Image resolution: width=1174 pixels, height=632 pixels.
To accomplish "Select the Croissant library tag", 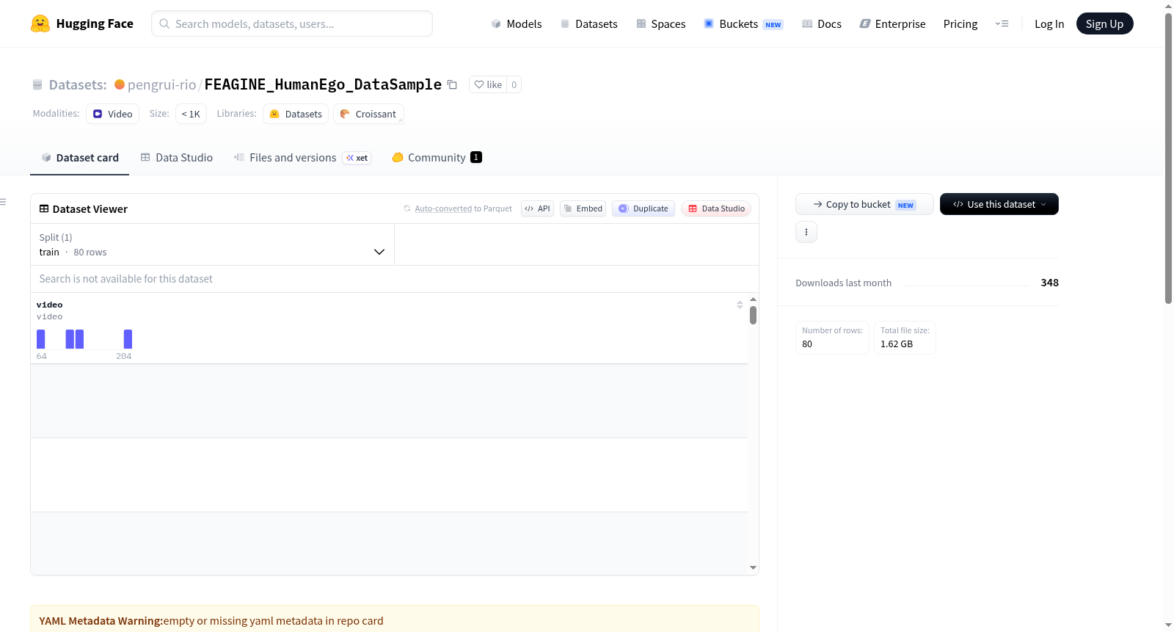I will [x=368, y=114].
